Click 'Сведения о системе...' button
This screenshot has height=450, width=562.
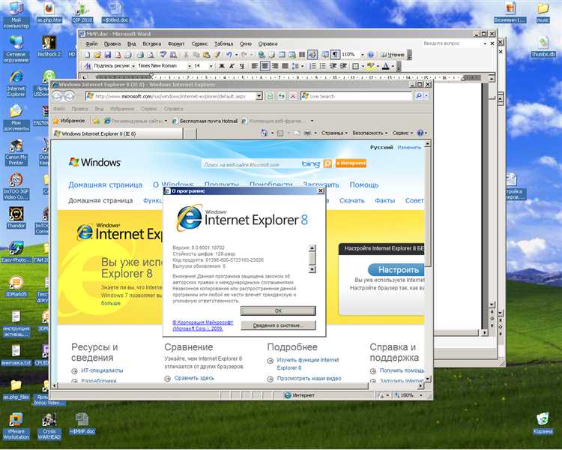(278, 325)
